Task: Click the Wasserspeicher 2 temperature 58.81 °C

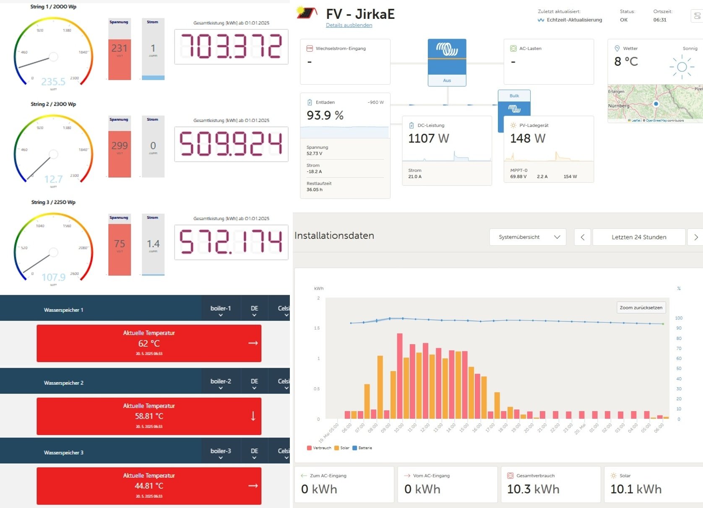Action: click(149, 416)
